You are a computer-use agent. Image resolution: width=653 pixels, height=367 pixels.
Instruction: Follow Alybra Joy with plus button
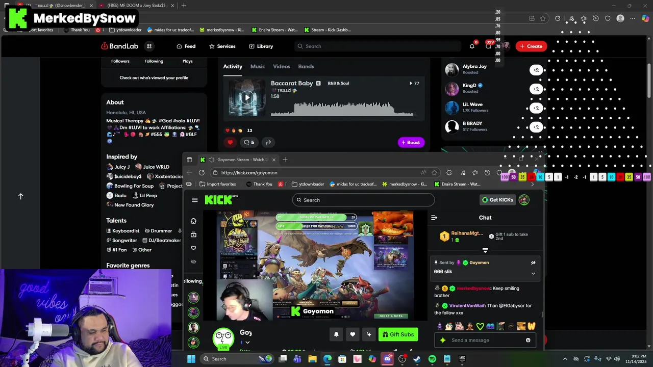point(536,70)
